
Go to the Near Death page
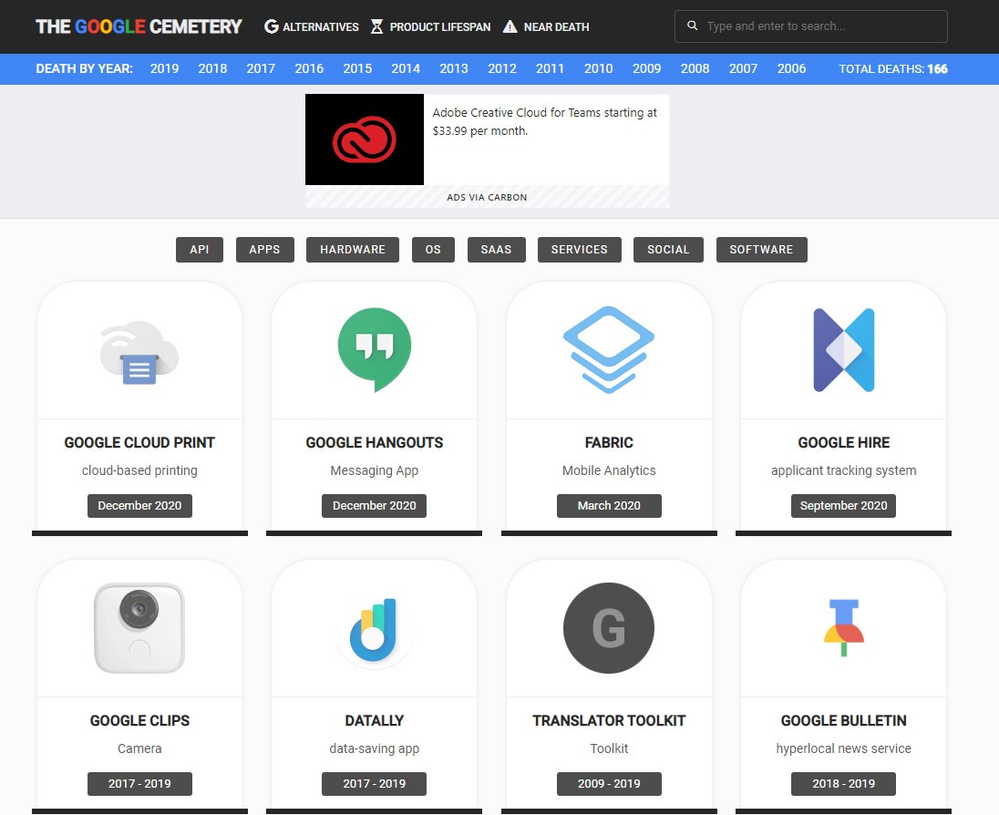point(546,26)
